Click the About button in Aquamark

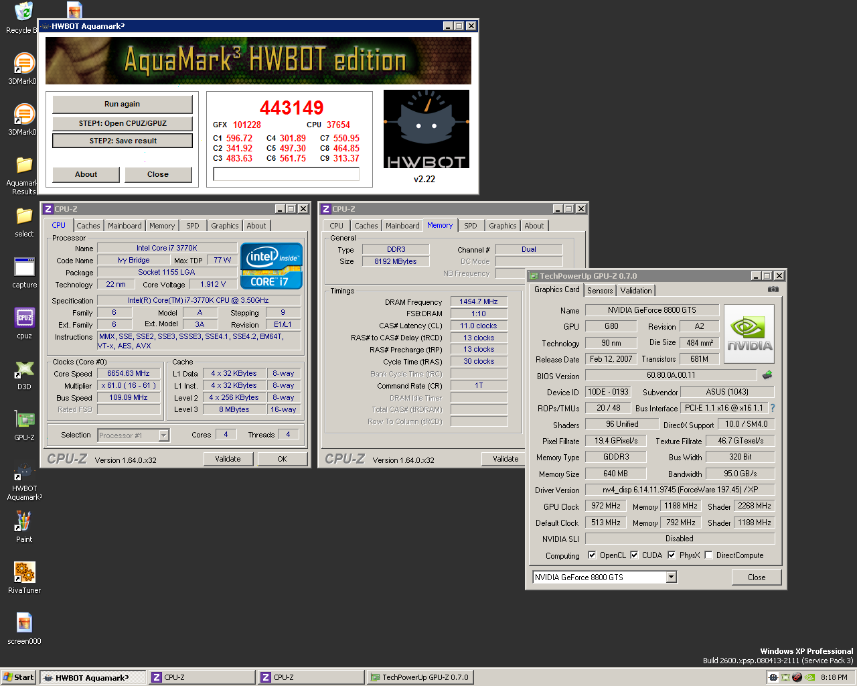pyautogui.click(x=86, y=174)
